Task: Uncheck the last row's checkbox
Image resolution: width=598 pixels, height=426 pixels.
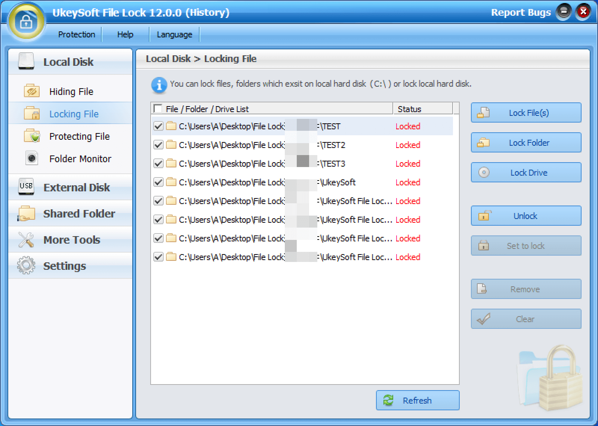Action: (158, 257)
